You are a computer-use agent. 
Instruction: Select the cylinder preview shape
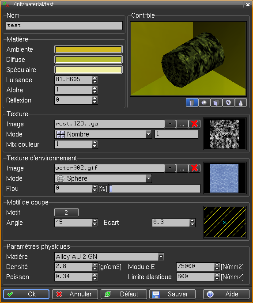(192, 102)
